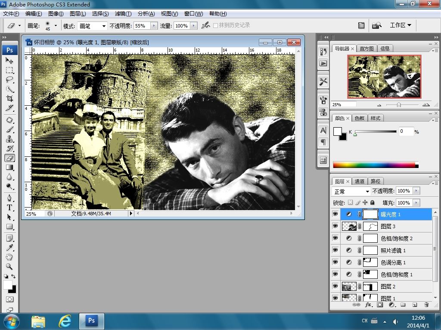Select the Pen tool
Image resolution: width=441 pixels, height=330 pixels.
click(x=9, y=199)
